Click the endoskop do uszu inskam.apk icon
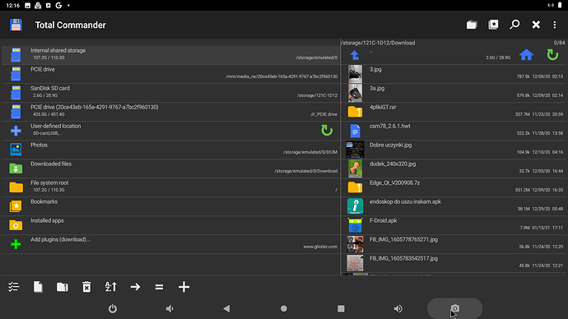 [355, 206]
